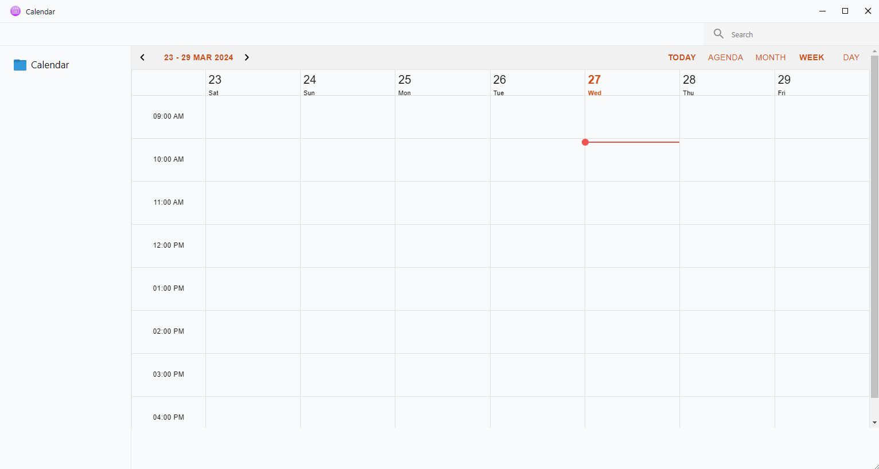Click the blue Calendar folder icon
Screen dimensions: 879x469
[x=20, y=65]
